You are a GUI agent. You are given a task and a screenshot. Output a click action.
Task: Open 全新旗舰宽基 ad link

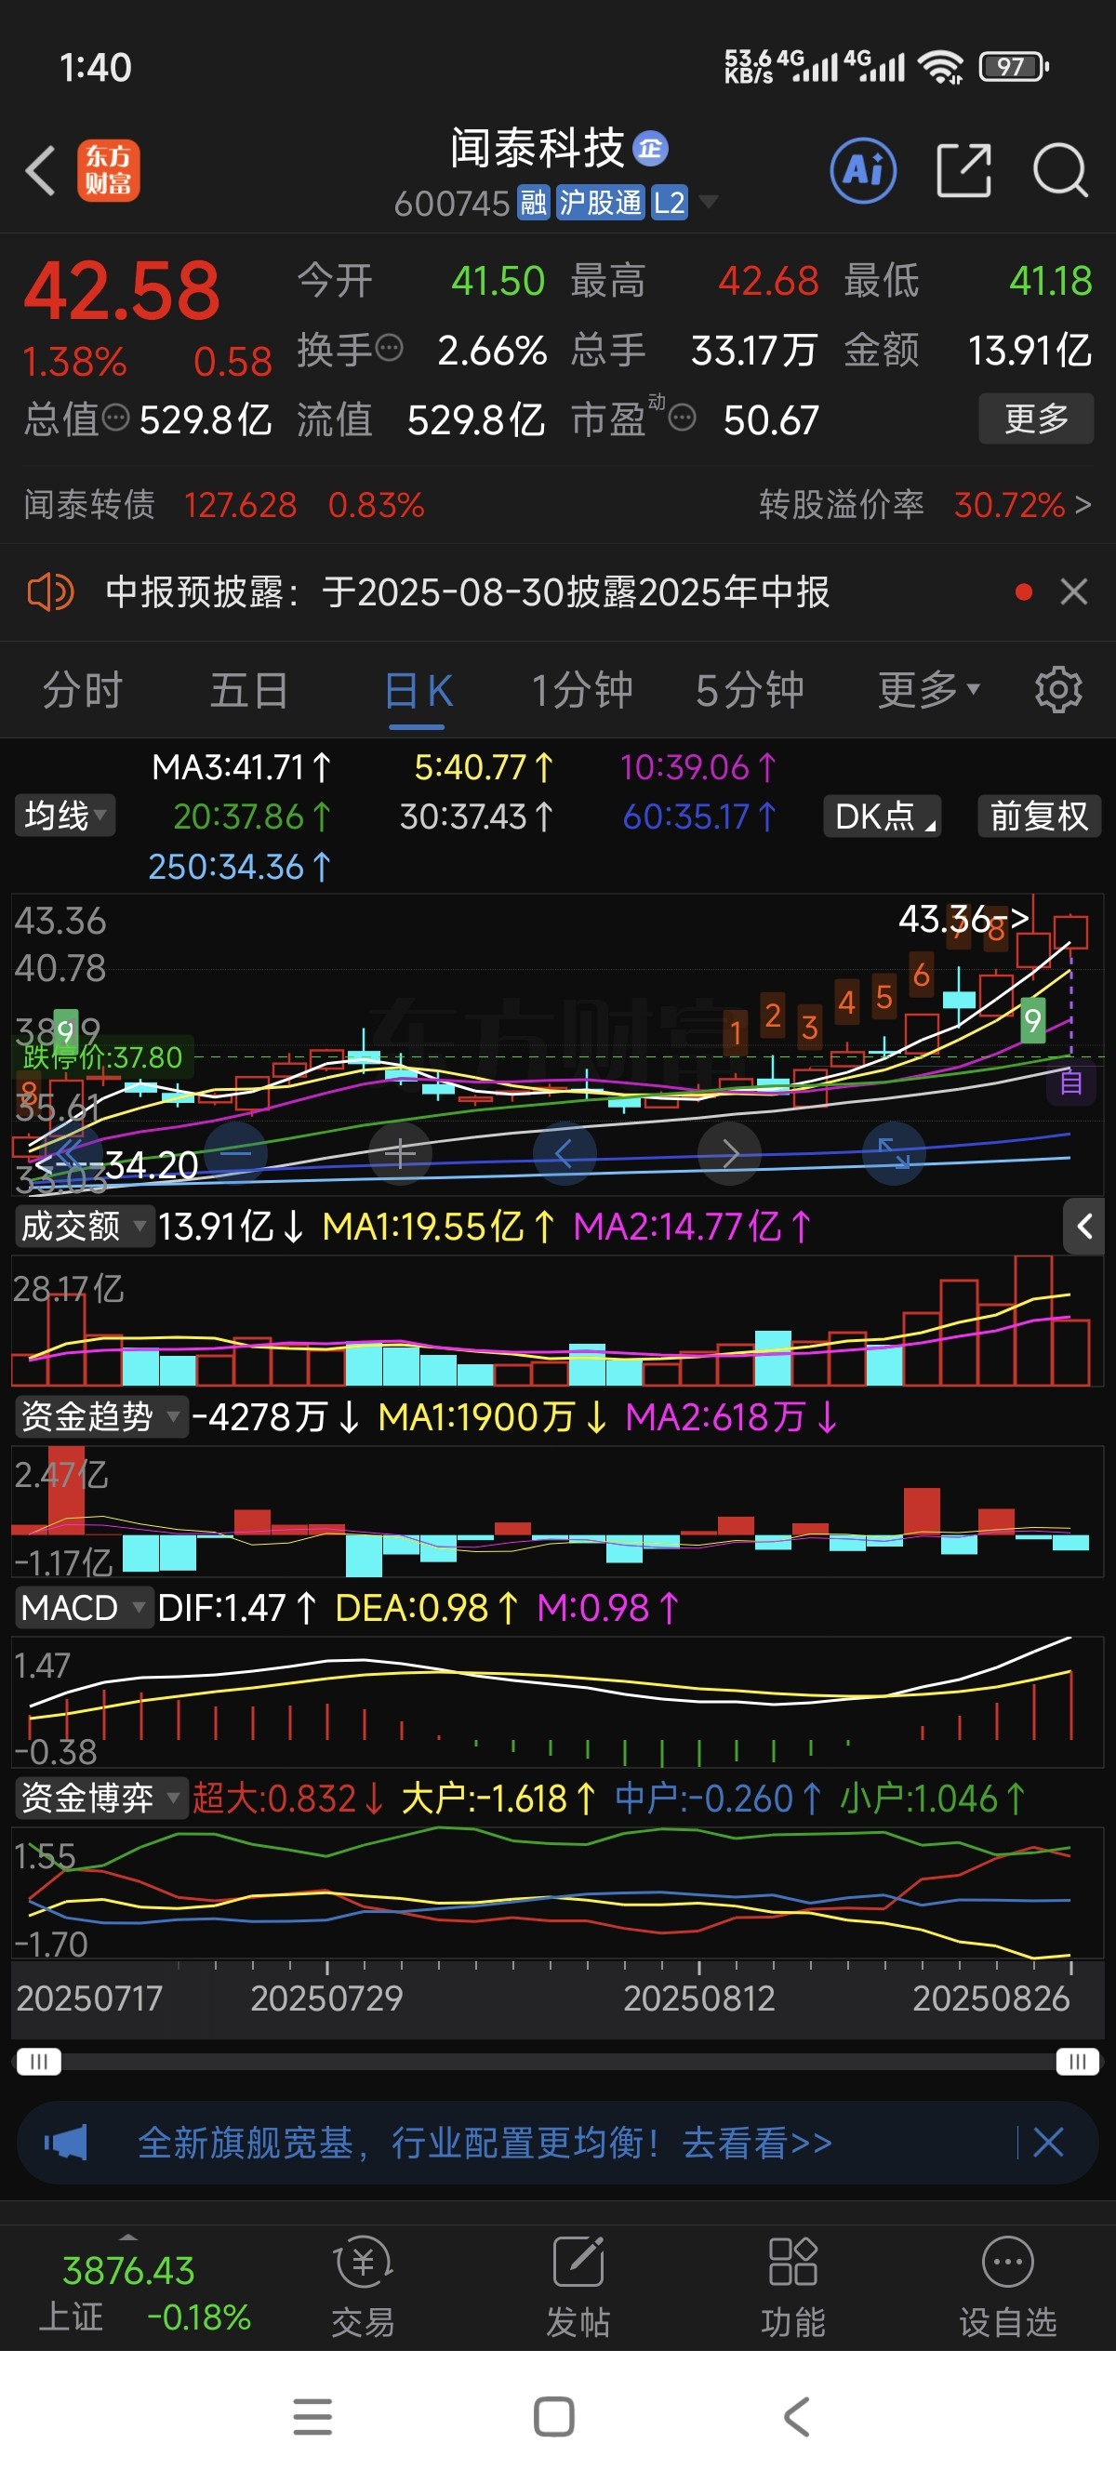pyautogui.click(x=485, y=2143)
